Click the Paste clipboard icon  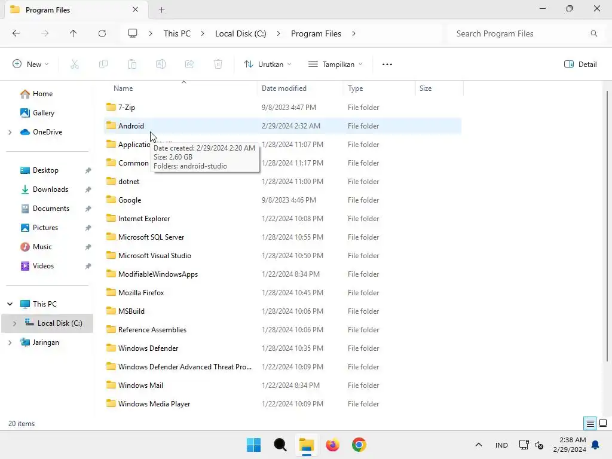point(132,64)
